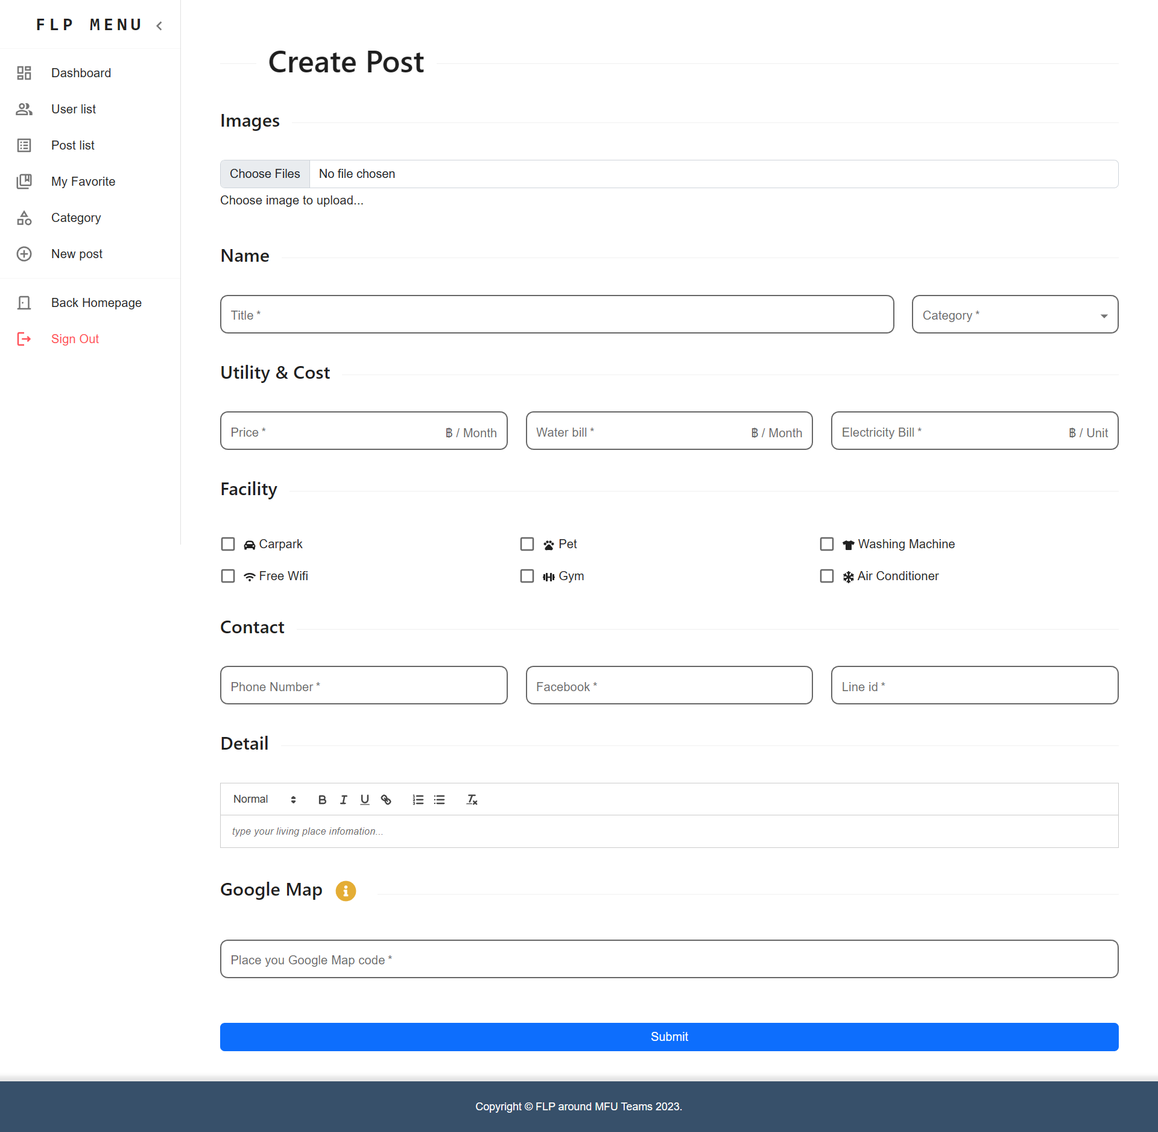
Task: Click the Sign Out icon in the sidebar
Action: click(24, 339)
